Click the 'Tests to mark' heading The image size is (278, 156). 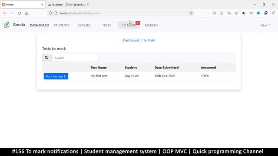click(54, 49)
